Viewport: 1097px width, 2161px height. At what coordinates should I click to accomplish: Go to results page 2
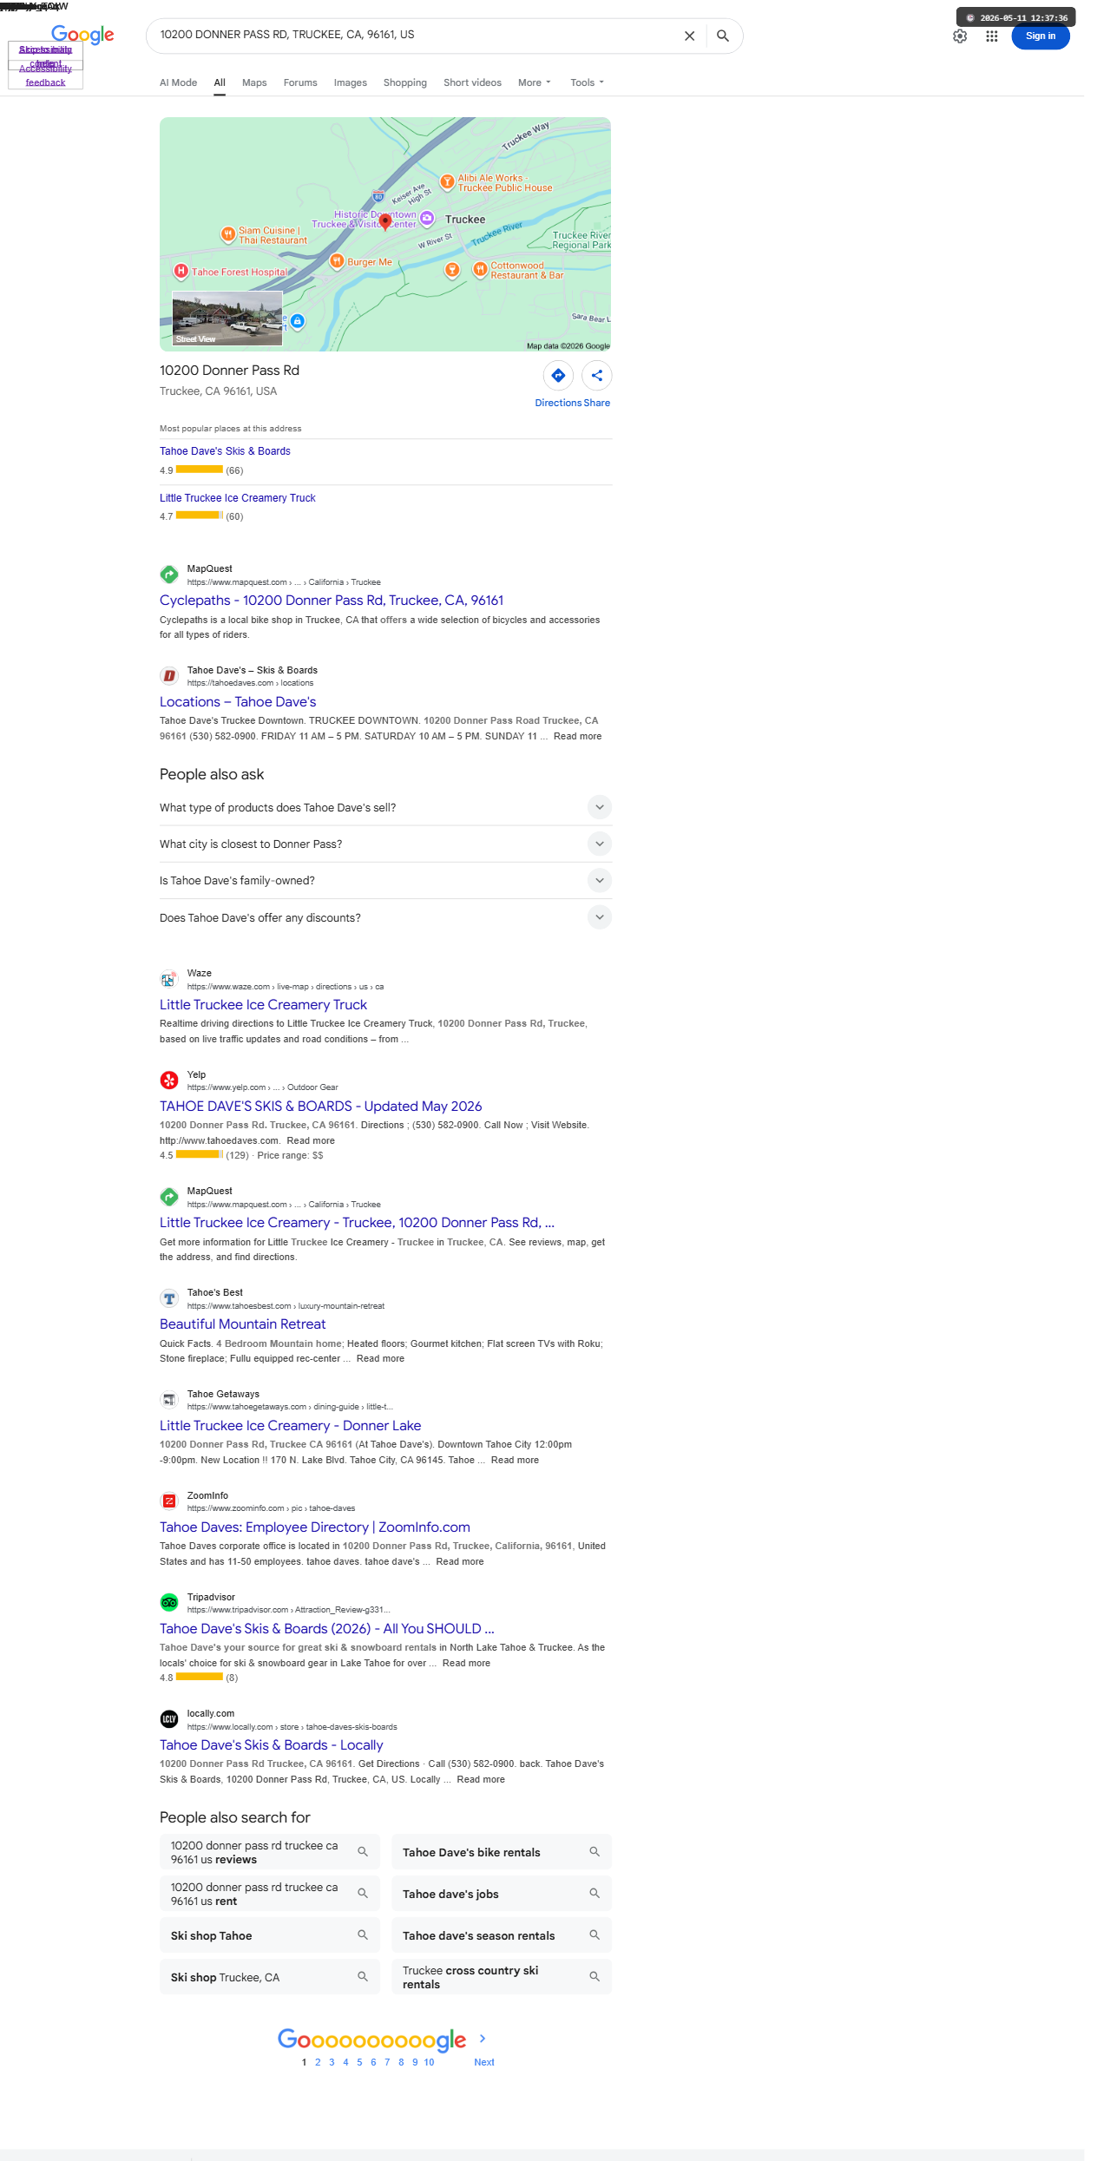318,2062
